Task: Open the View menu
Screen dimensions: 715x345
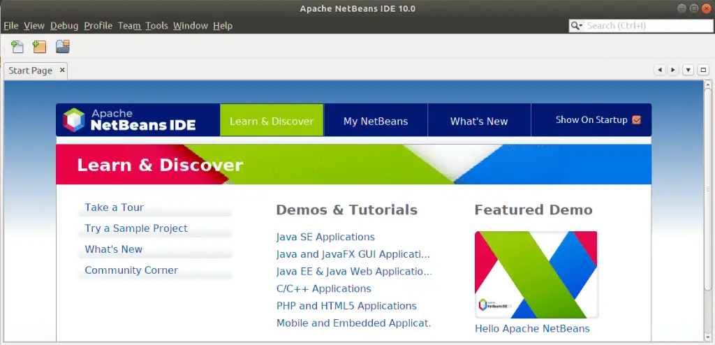Action: (x=34, y=26)
